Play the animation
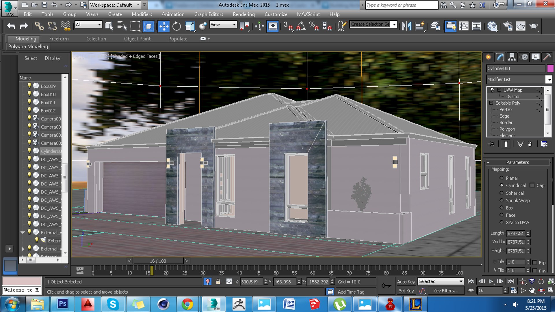 pos(491,281)
